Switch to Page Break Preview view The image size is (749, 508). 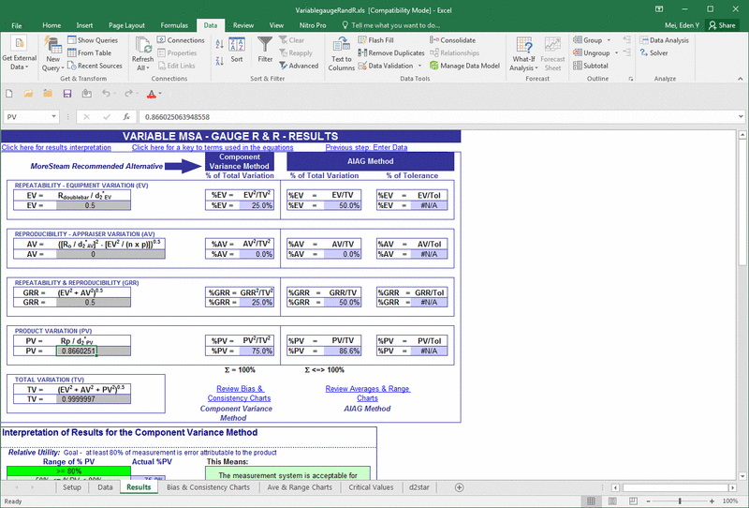tap(634, 501)
